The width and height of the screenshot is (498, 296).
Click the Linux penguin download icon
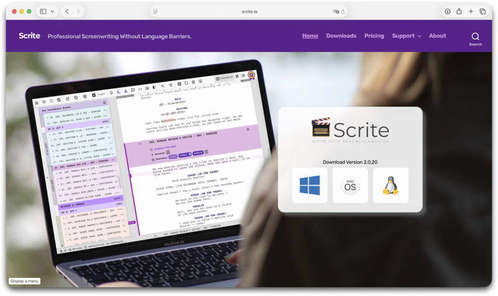390,185
